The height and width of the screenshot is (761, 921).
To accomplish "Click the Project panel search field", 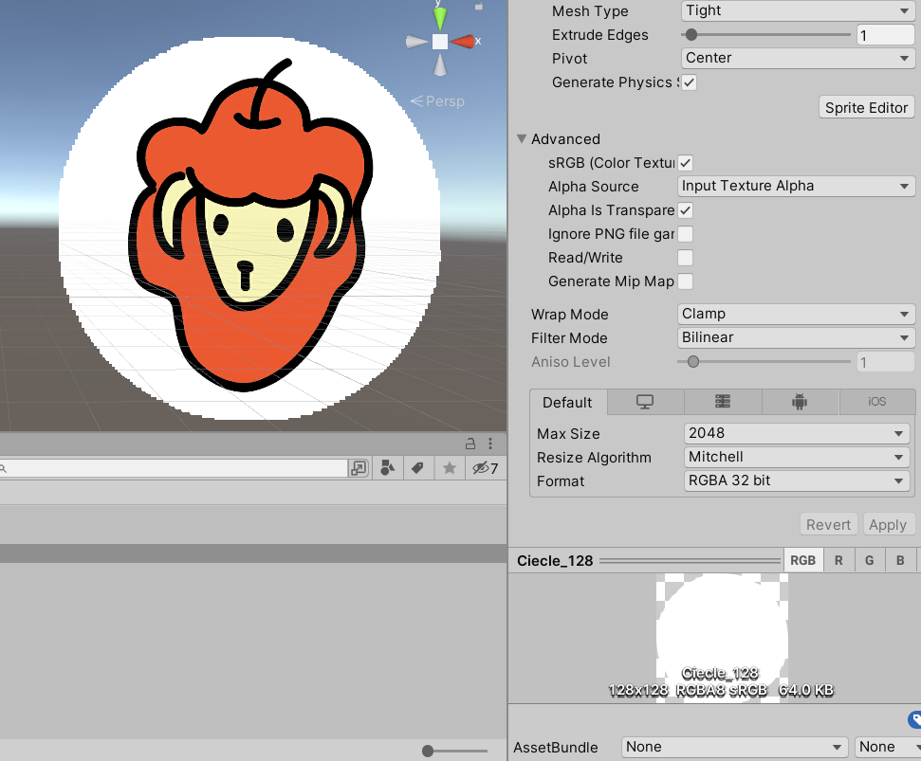I will [173, 468].
